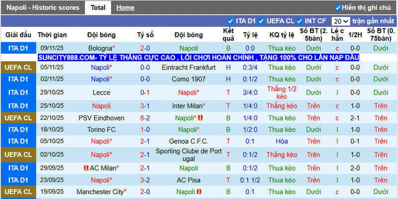Uncheck the ITA D1 league filter

pyautogui.click(x=230, y=21)
